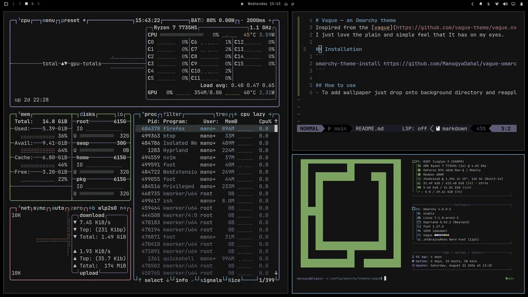Switch to workspace 4 in top bar

tap(32, 4)
